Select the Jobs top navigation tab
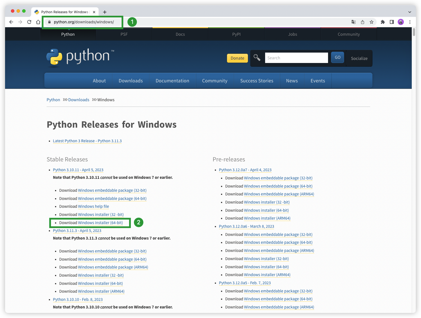This screenshot has width=421, height=318. (293, 34)
